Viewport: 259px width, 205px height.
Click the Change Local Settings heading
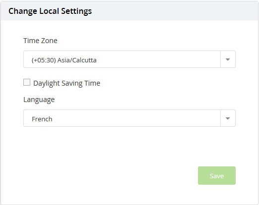50,11
